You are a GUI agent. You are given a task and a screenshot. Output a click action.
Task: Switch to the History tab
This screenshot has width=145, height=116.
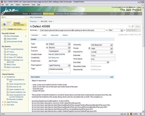click(65, 35)
